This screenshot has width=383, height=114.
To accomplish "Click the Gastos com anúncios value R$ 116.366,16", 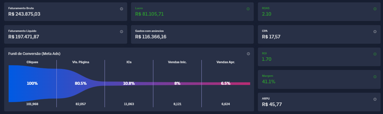I will [x=151, y=37].
